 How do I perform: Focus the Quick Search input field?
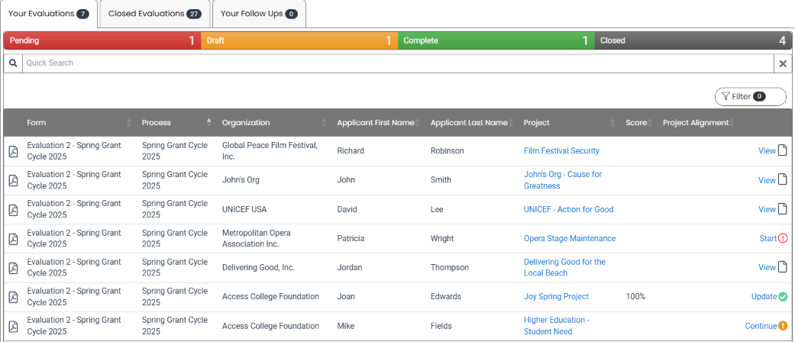398,63
